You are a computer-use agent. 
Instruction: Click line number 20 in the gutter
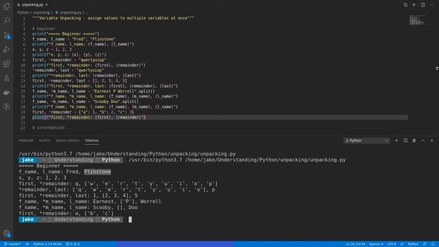[x=23, y=117]
